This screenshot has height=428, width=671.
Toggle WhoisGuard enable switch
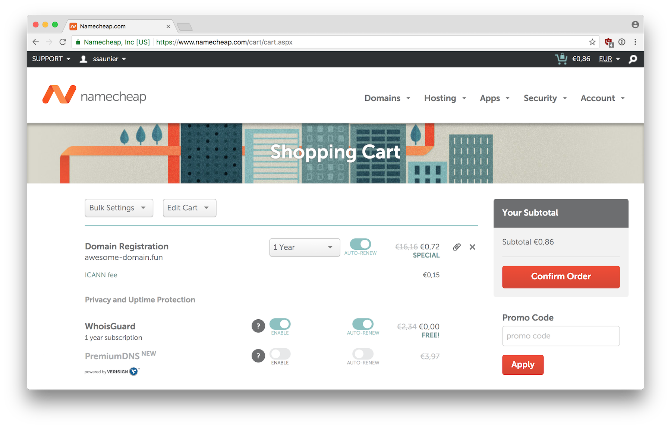pos(280,324)
